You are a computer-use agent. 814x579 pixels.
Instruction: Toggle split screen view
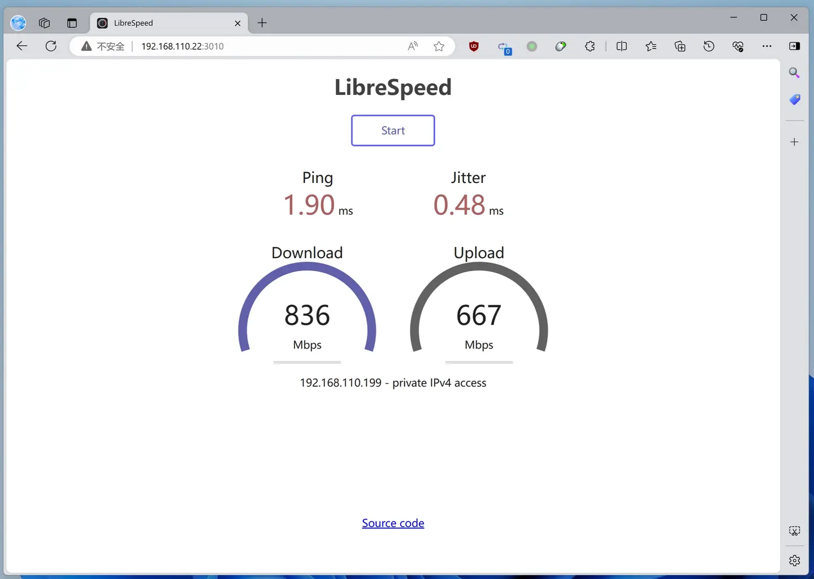[621, 46]
